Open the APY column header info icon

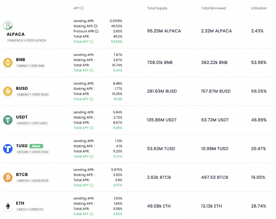coord(82,8)
